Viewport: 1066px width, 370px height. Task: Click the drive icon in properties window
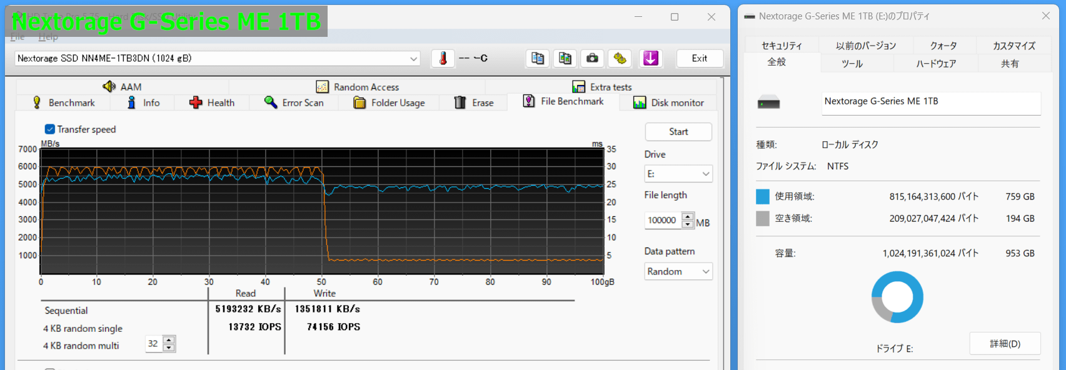point(768,102)
